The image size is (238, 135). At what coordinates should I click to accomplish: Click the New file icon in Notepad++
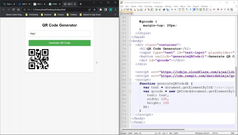121,10
